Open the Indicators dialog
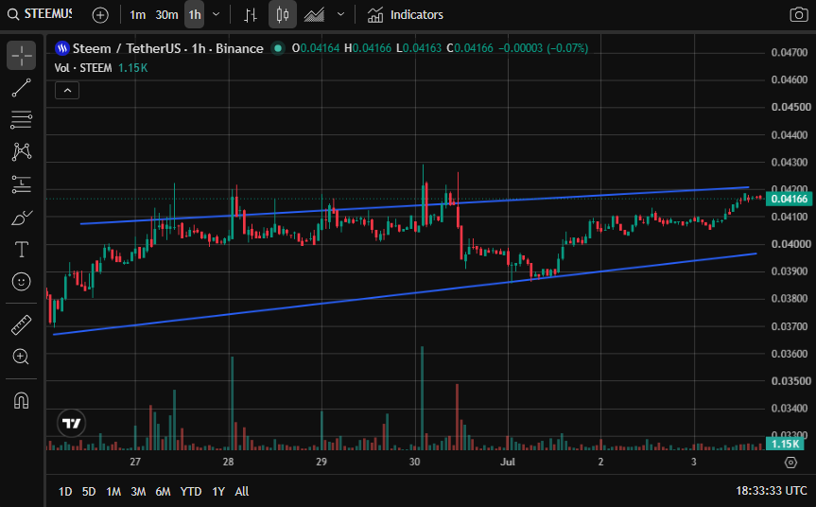The width and height of the screenshot is (816, 507). 405,14
